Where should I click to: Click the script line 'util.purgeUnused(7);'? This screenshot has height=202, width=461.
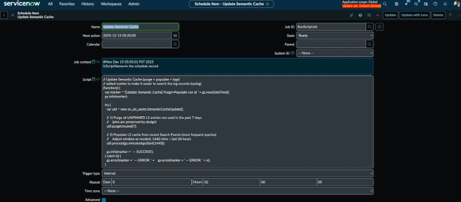[122, 126]
